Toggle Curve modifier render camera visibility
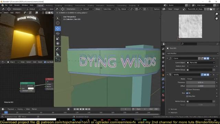Viewport: 220px width, 124px height. [208, 58]
